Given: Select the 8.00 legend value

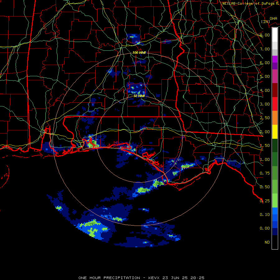Looking at the screenshot, I should 265,35.
